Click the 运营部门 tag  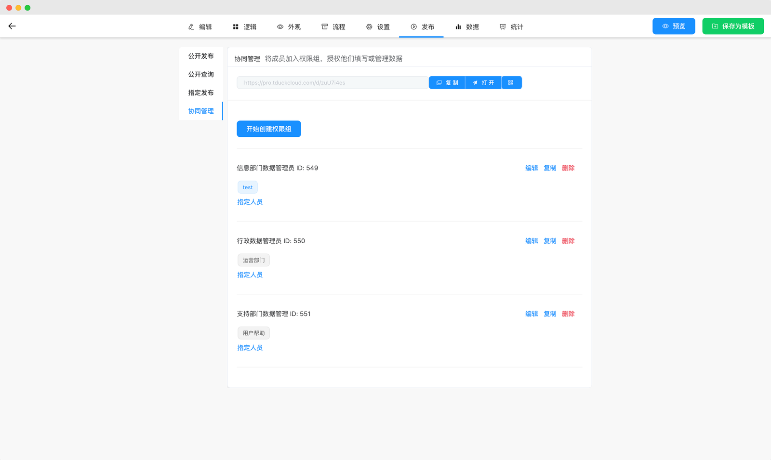253,260
